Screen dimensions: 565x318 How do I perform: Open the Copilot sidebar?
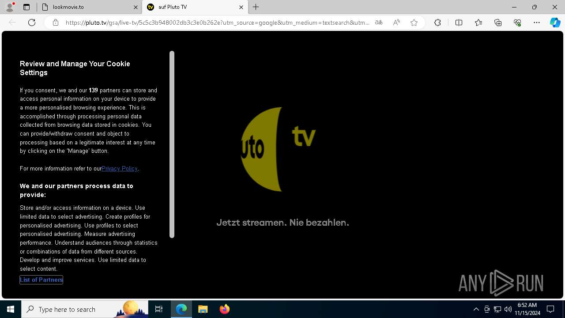coord(555,23)
